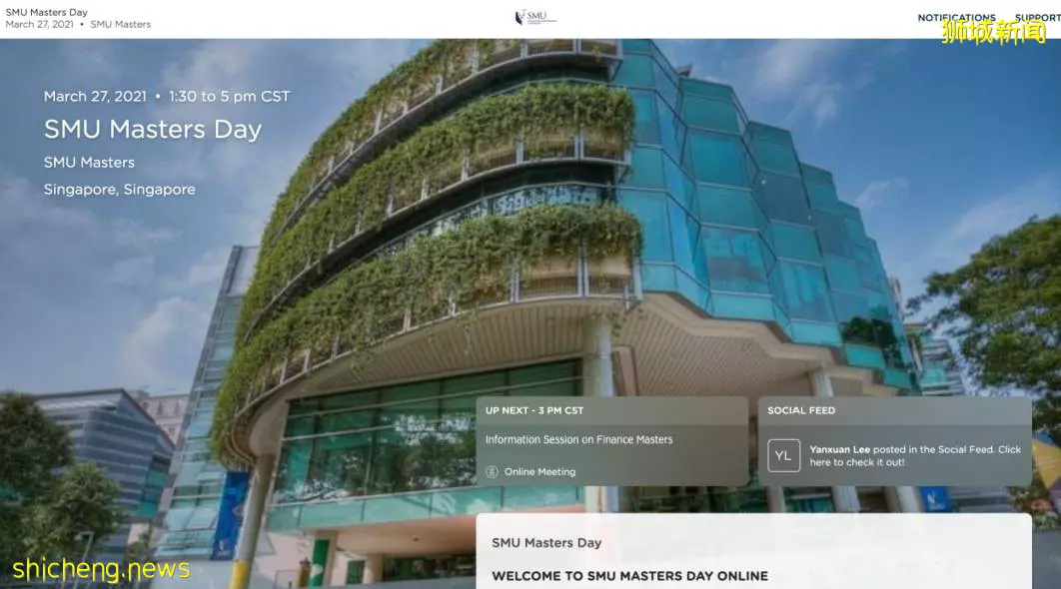Click SMU Masters organizer link in top bar
This screenshot has height=589, width=1061.
pyautogui.click(x=121, y=24)
